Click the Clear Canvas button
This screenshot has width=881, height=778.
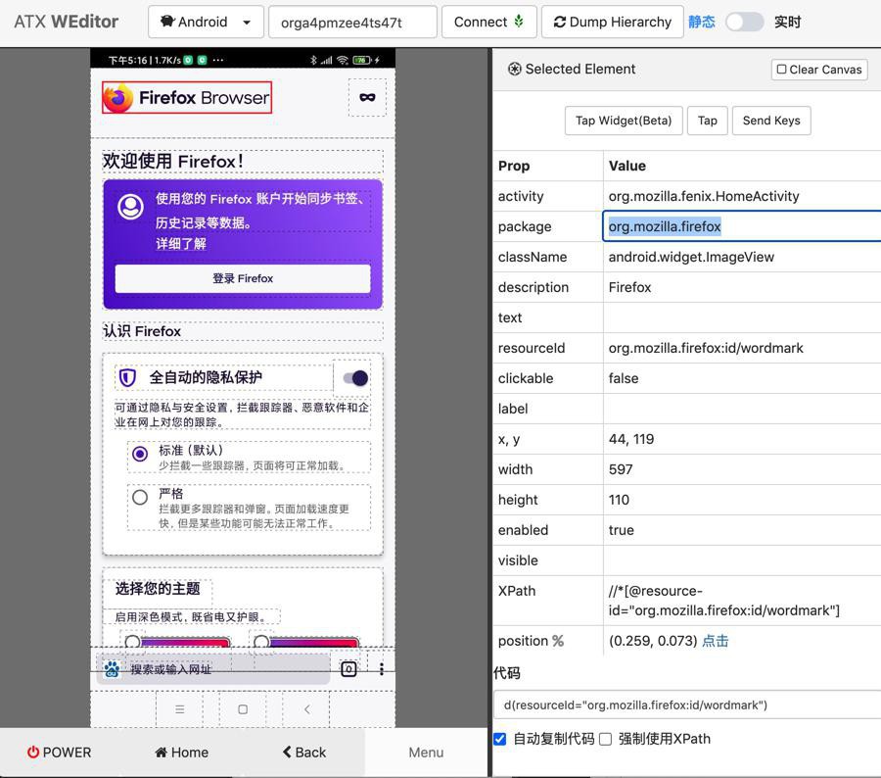coord(819,70)
